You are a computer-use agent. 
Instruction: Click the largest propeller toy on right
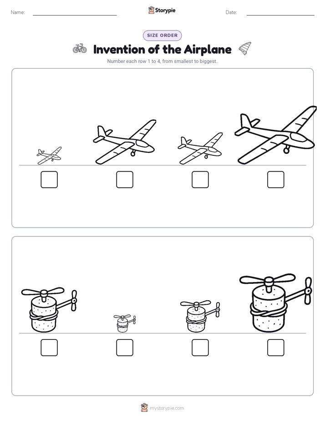pyautogui.click(x=275, y=303)
